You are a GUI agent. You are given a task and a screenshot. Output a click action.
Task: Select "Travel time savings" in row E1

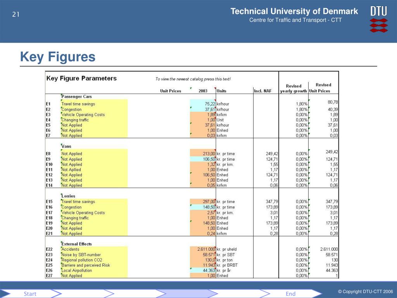(78, 104)
